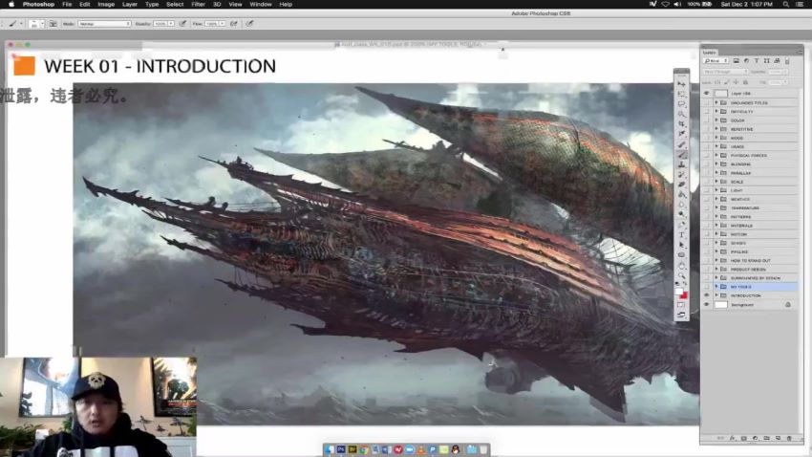
Task: Select the Brush tool in toolbox
Action: (x=681, y=155)
